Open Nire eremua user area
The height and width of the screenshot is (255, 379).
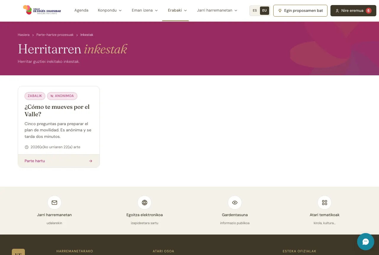coord(353,11)
